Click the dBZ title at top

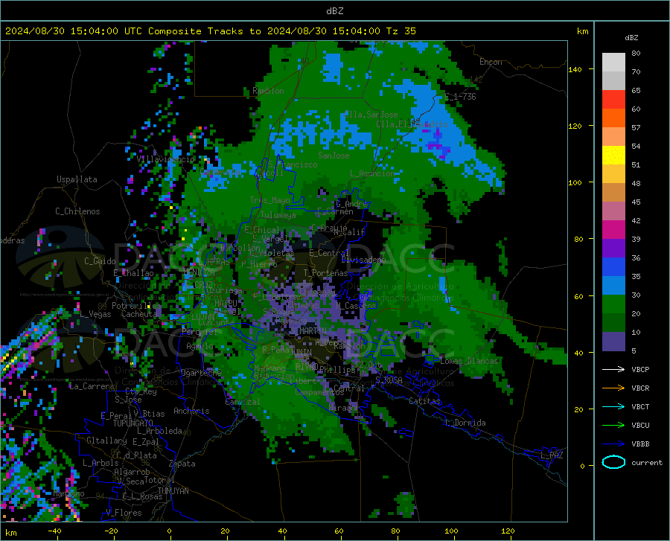pyautogui.click(x=335, y=11)
